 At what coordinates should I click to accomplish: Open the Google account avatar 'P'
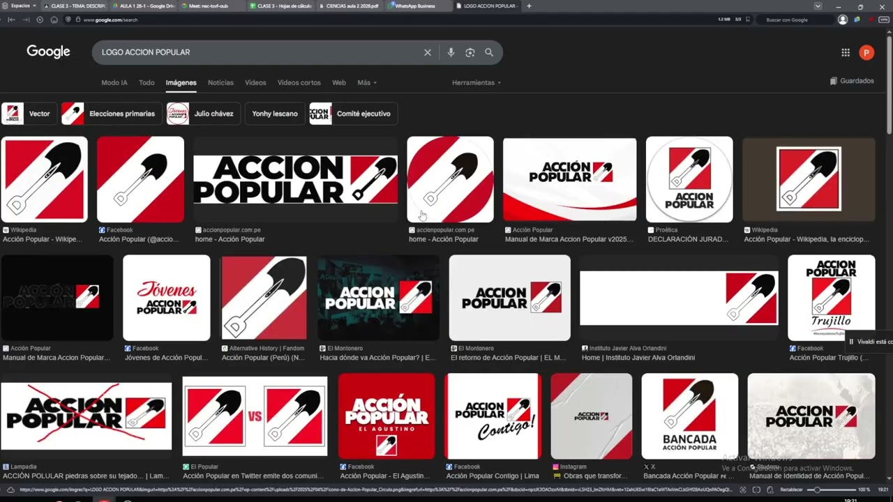[866, 52]
